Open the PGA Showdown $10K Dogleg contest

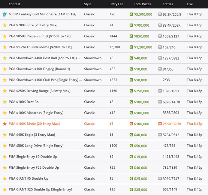tap(39, 69)
